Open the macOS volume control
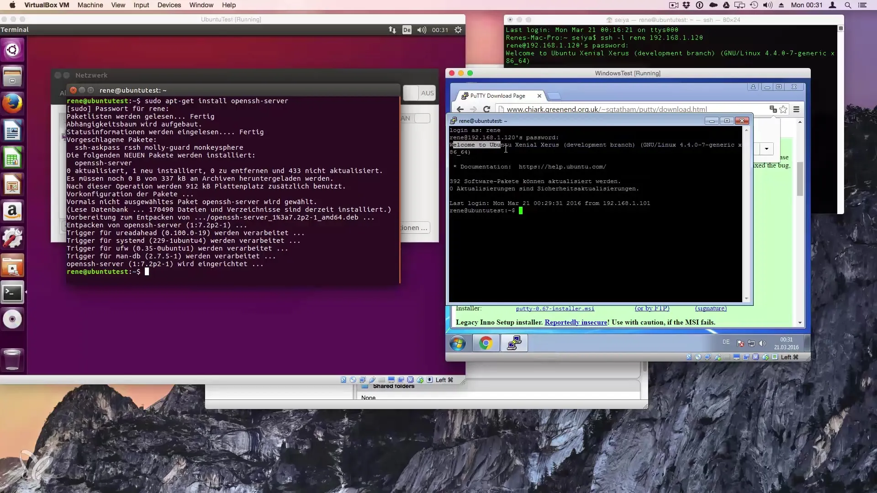 pyautogui.click(x=768, y=5)
